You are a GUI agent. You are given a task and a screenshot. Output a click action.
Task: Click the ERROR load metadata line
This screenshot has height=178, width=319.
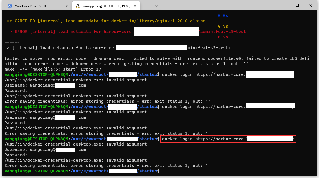(126, 32)
